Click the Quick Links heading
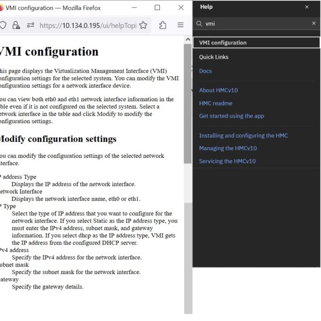 click(x=213, y=57)
